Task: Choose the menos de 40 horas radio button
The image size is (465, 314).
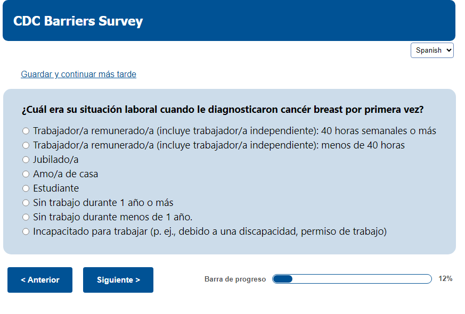Action: (26, 145)
